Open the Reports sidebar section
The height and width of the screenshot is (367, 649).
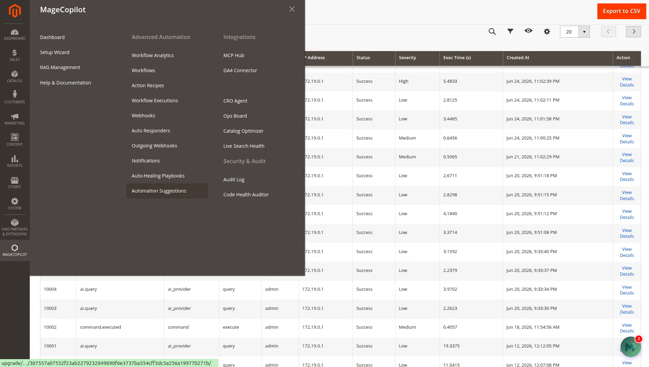click(15, 161)
